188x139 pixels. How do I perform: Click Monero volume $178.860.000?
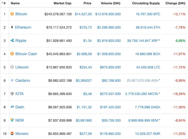(x=110, y=134)
